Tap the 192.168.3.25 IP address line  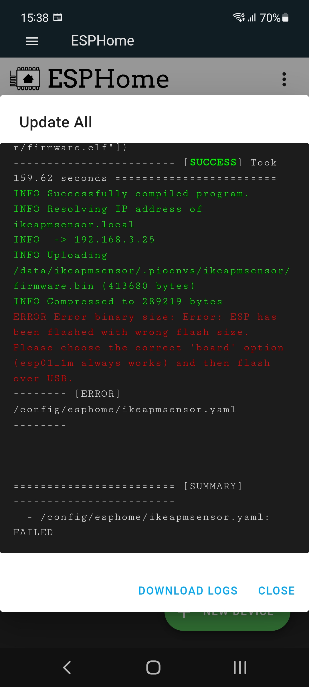point(114,240)
